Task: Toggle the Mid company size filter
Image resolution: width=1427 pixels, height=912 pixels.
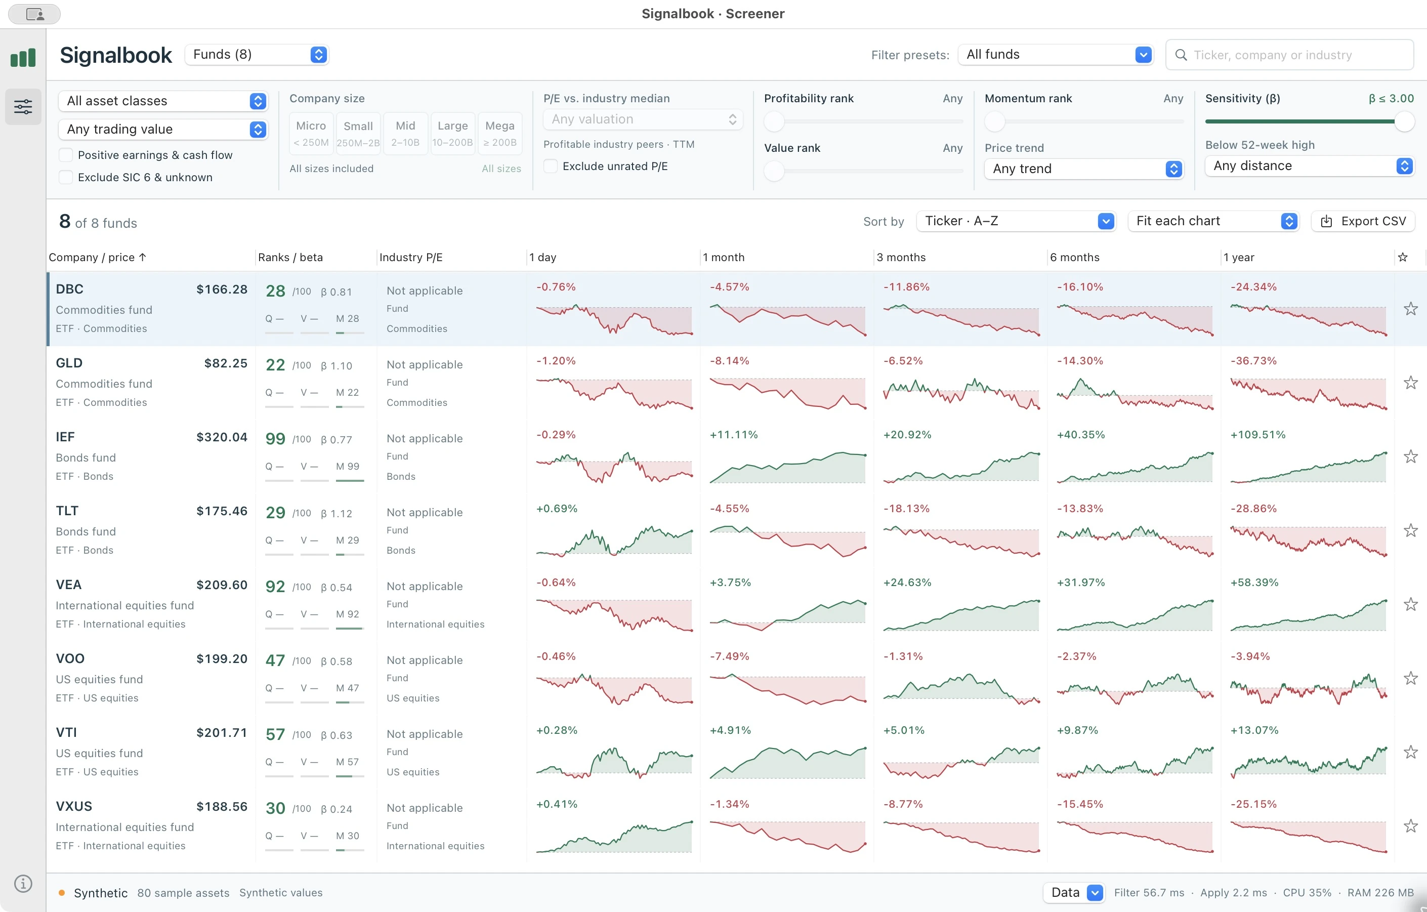Action: tap(405, 133)
